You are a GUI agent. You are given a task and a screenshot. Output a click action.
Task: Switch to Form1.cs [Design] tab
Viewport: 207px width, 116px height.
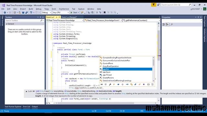click(69, 17)
